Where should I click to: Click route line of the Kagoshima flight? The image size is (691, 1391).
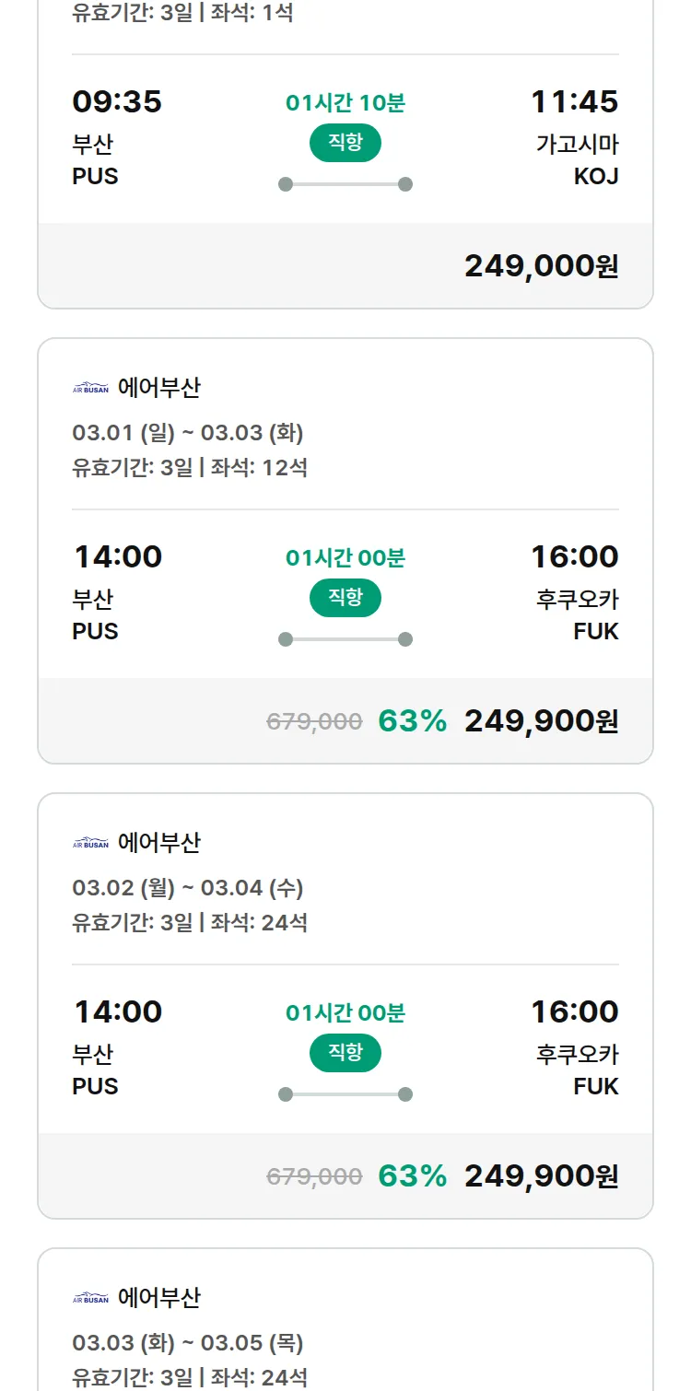pyautogui.click(x=345, y=184)
